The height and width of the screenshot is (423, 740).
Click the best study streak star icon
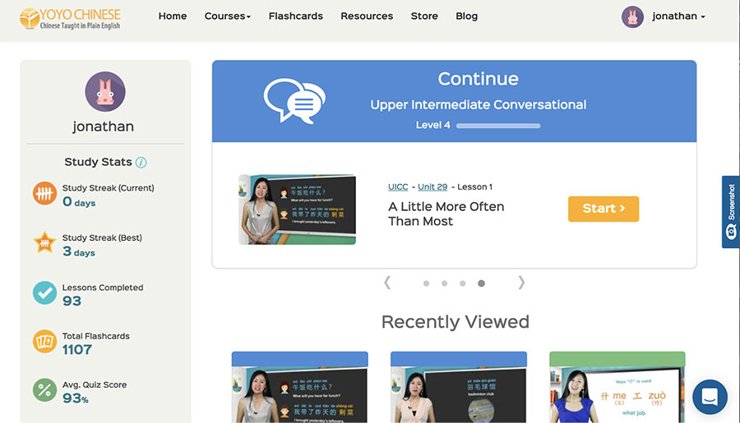pyautogui.click(x=45, y=243)
